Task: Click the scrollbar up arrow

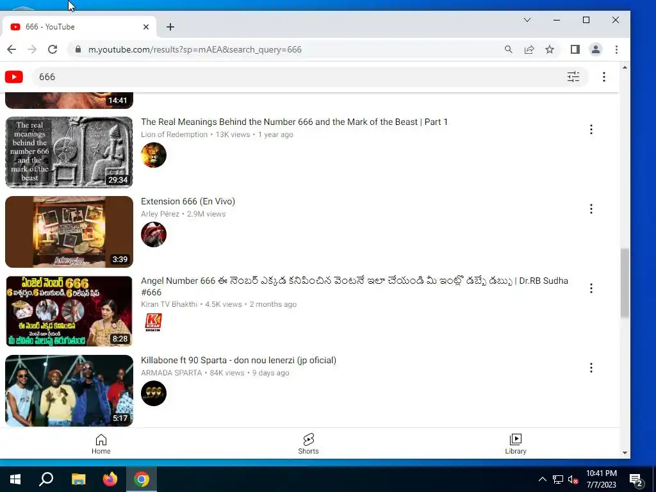Action: [625, 67]
